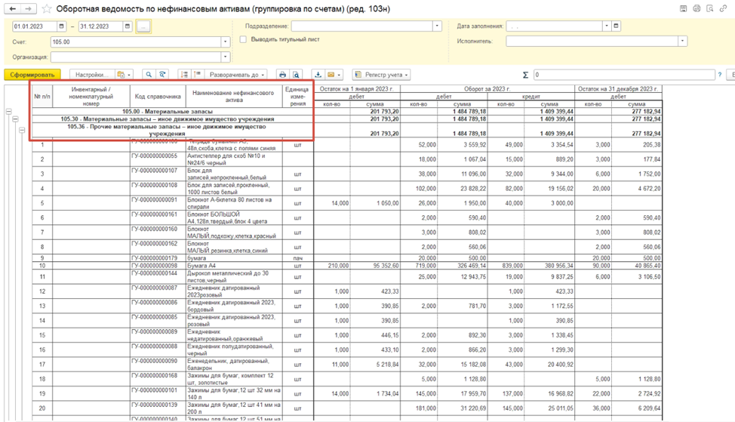Open the Организация dropdown arrow

point(226,57)
